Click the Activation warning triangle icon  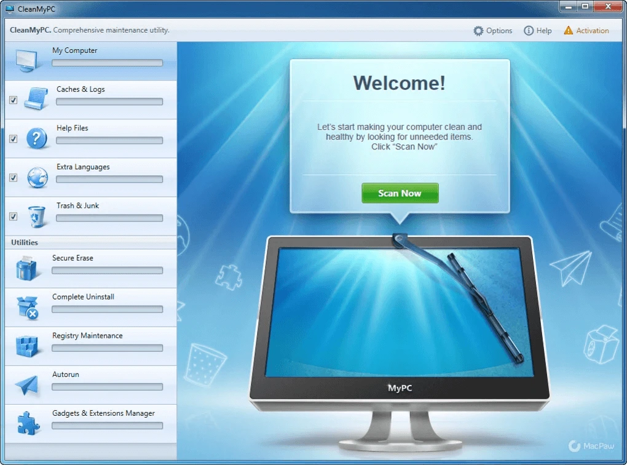coord(570,30)
